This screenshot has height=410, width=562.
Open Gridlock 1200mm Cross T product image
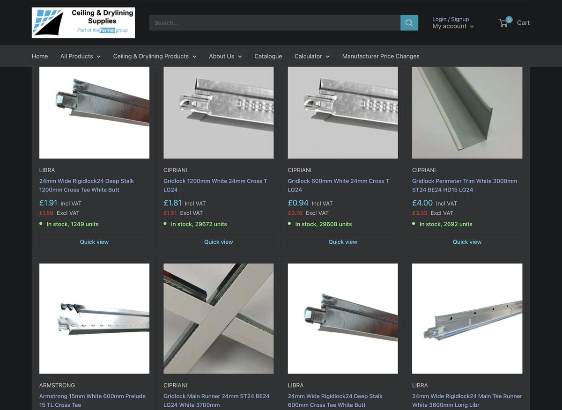[x=219, y=112]
